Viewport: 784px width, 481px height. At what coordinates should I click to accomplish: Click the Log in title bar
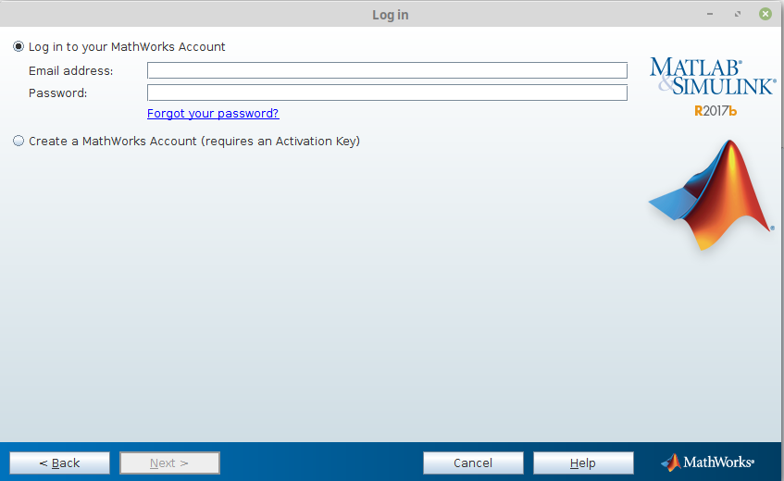tap(390, 15)
